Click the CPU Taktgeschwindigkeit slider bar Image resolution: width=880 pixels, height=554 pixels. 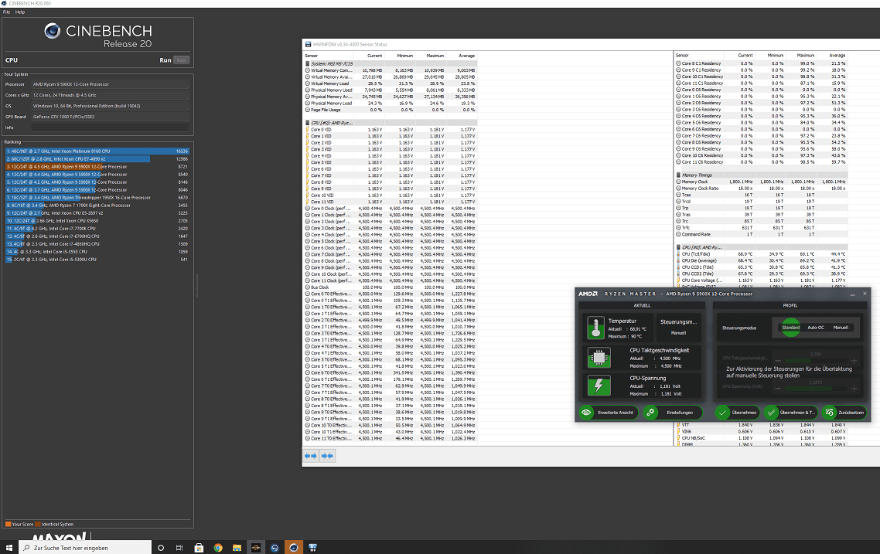pyautogui.click(x=816, y=361)
